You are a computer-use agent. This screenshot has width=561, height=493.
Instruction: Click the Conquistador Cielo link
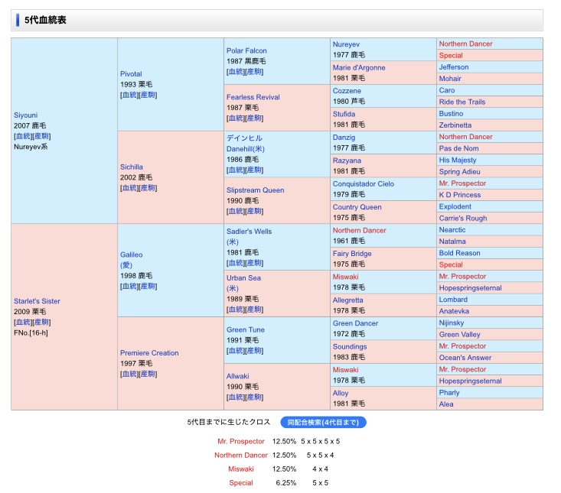(363, 183)
